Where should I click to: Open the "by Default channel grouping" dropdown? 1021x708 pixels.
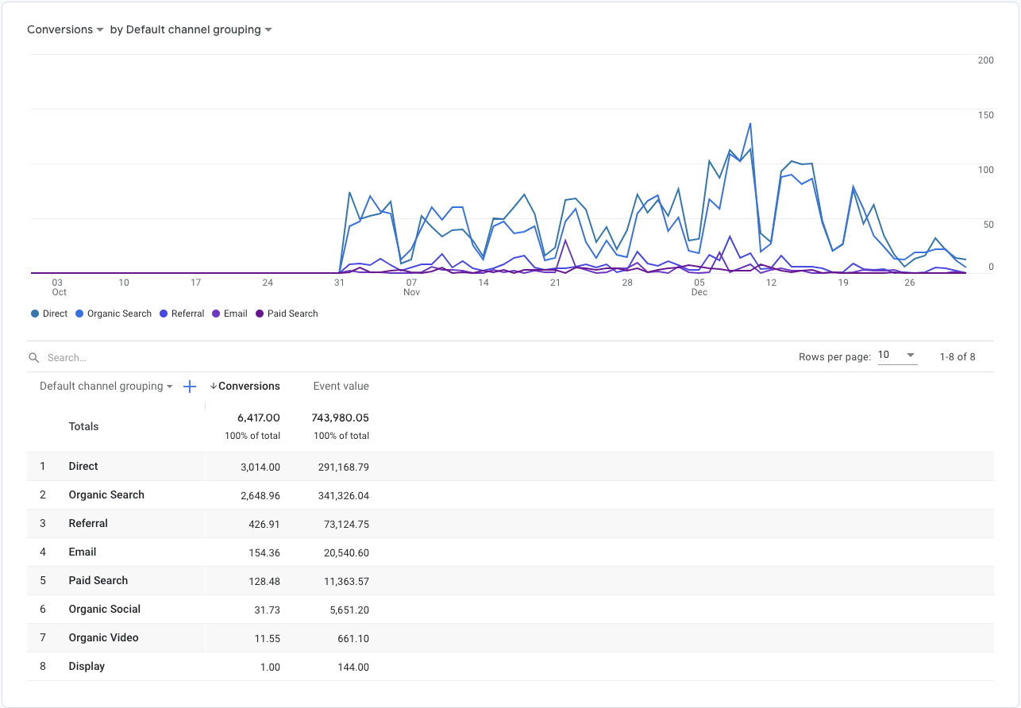[x=191, y=29]
